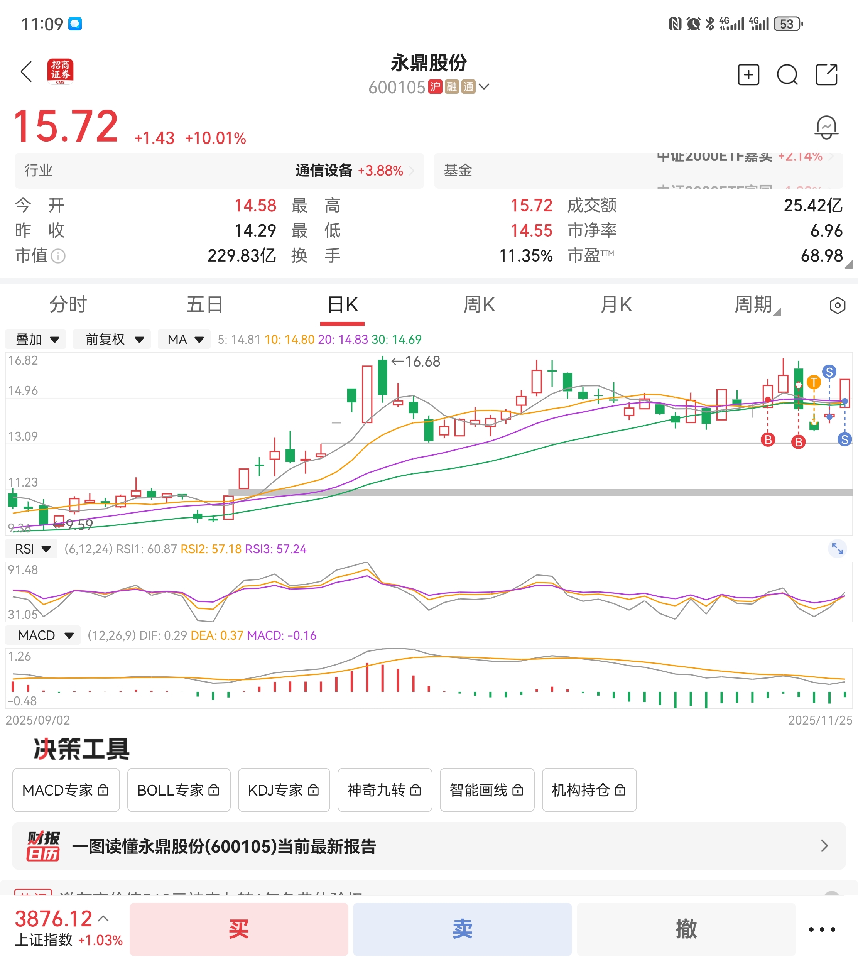Screen dimensions: 858x963
Task: Tap the back arrow icon
Action: click(x=27, y=72)
